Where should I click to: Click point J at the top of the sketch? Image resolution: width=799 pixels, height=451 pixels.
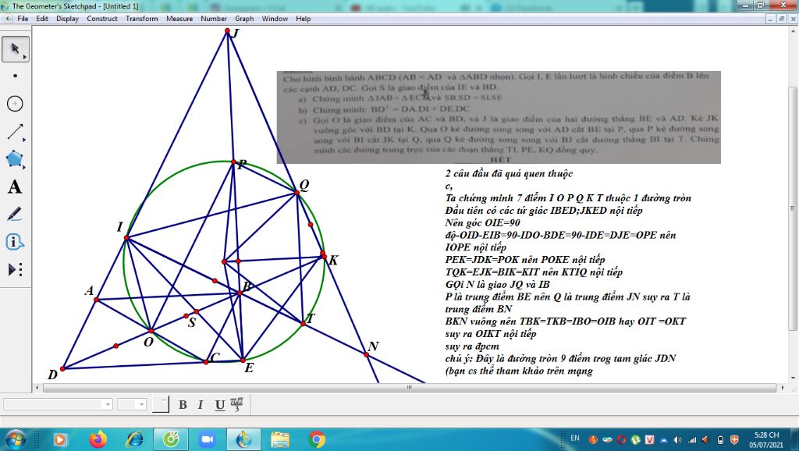[x=227, y=30]
